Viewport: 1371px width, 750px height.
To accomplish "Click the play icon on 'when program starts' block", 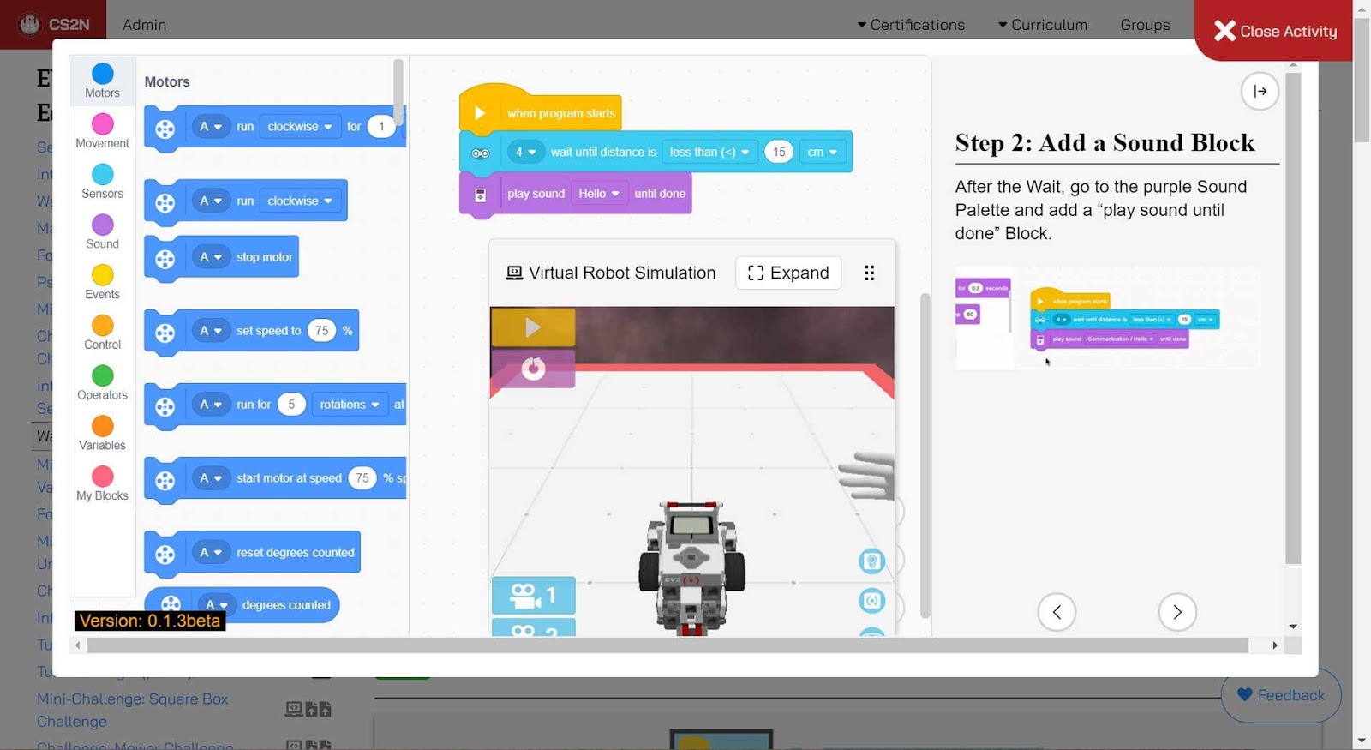I will [x=480, y=113].
